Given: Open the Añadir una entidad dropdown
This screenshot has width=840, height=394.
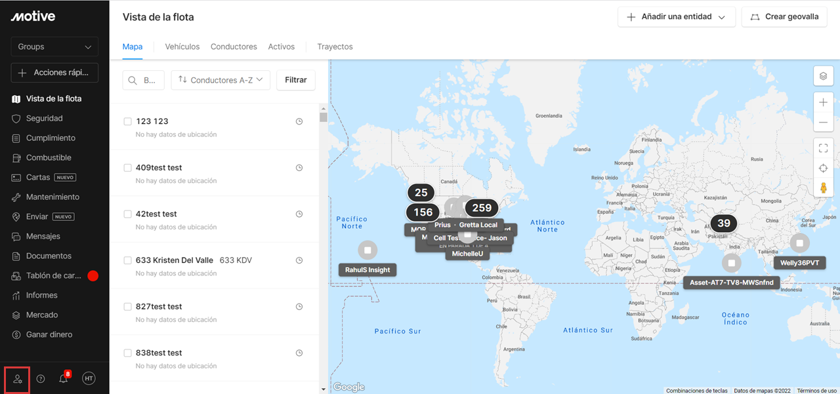Looking at the screenshot, I should point(676,17).
